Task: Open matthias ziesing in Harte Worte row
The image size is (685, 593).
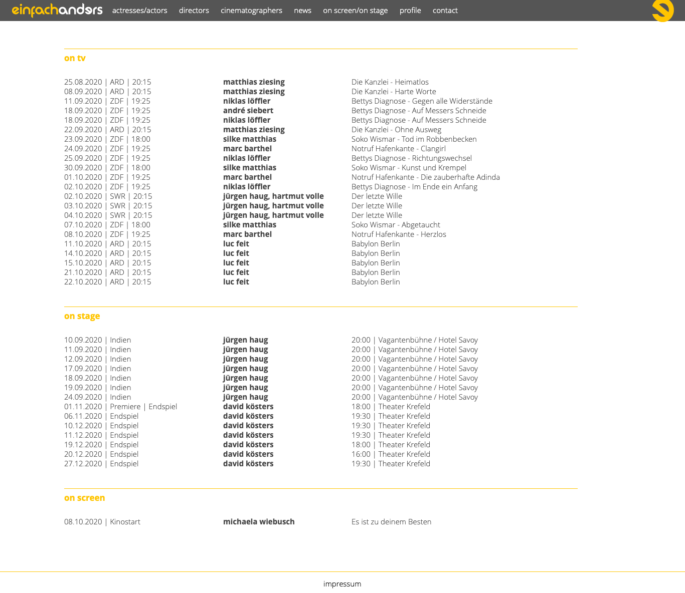Action: (x=254, y=92)
